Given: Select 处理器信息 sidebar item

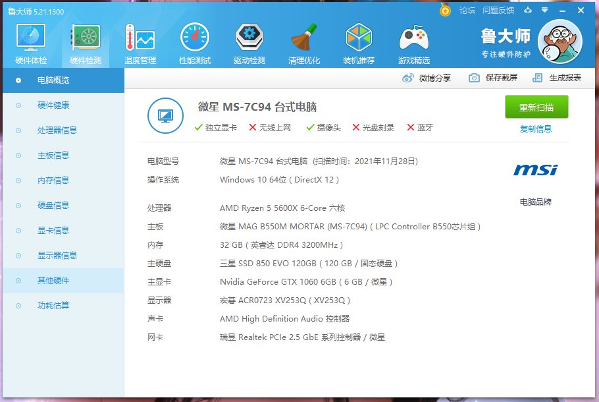Looking at the screenshot, I should (x=63, y=130).
